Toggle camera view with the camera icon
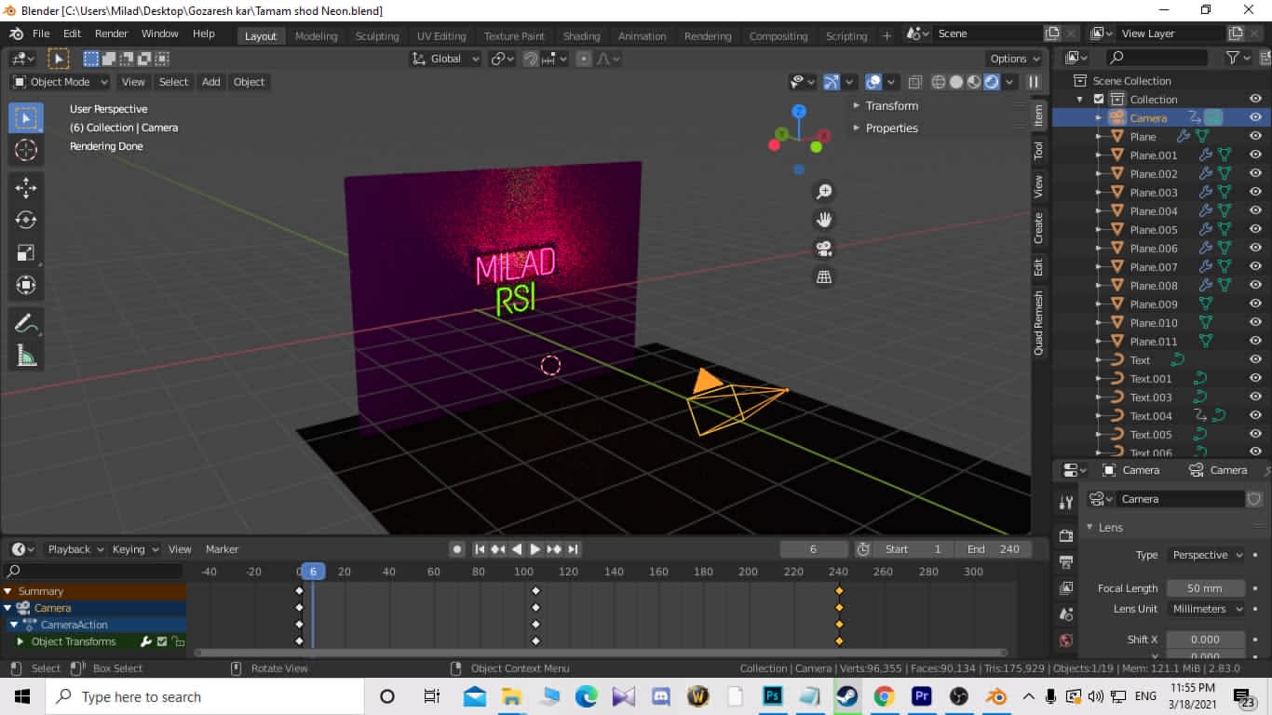The width and height of the screenshot is (1272, 715). pyautogui.click(x=824, y=249)
